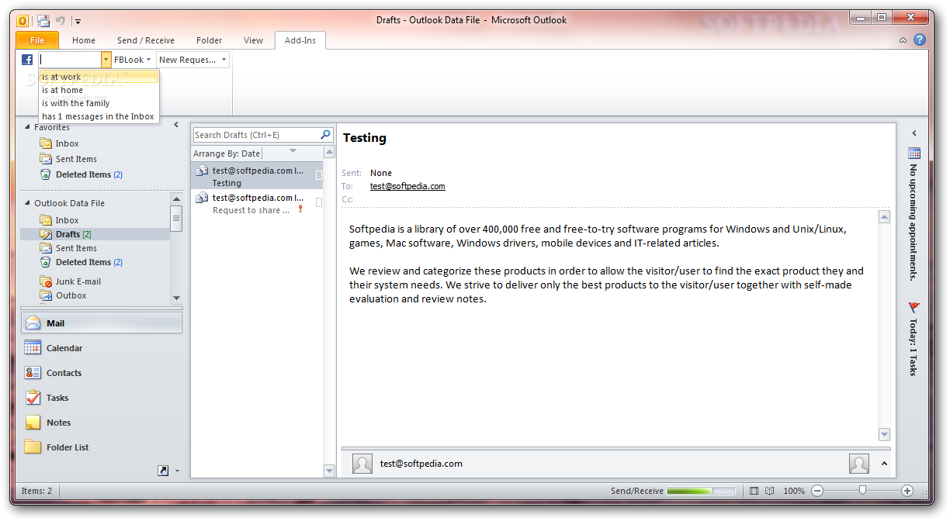Image resolution: width=950 pixels, height=521 pixels.
Task: Click the test@softpedia.com link in the To field
Action: tap(407, 186)
